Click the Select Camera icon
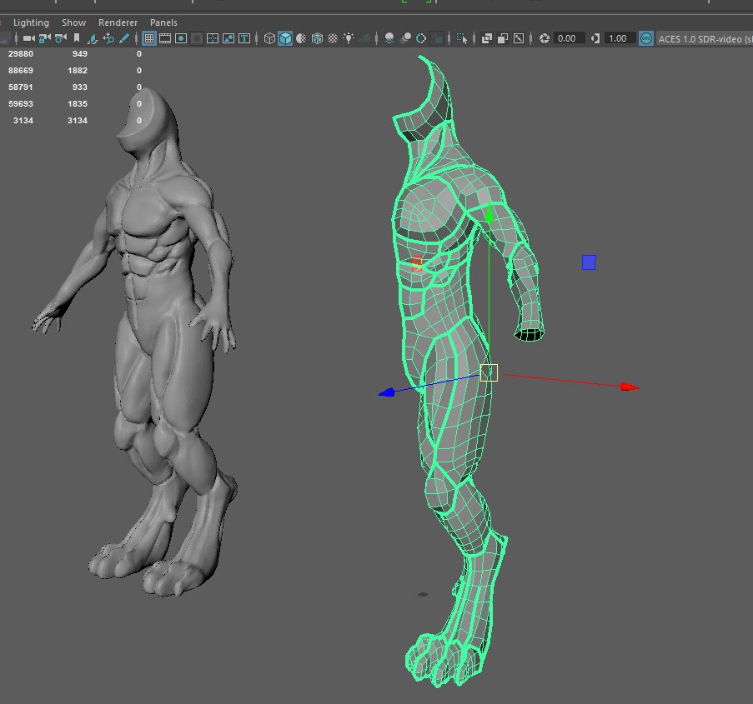This screenshot has width=753, height=704. 29,38
